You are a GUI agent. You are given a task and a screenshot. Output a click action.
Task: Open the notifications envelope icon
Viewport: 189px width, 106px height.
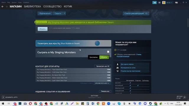point(159,3)
